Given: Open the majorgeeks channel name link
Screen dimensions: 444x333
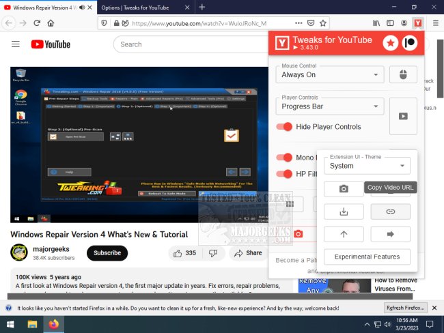Looking at the screenshot, I should coord(51,249).
